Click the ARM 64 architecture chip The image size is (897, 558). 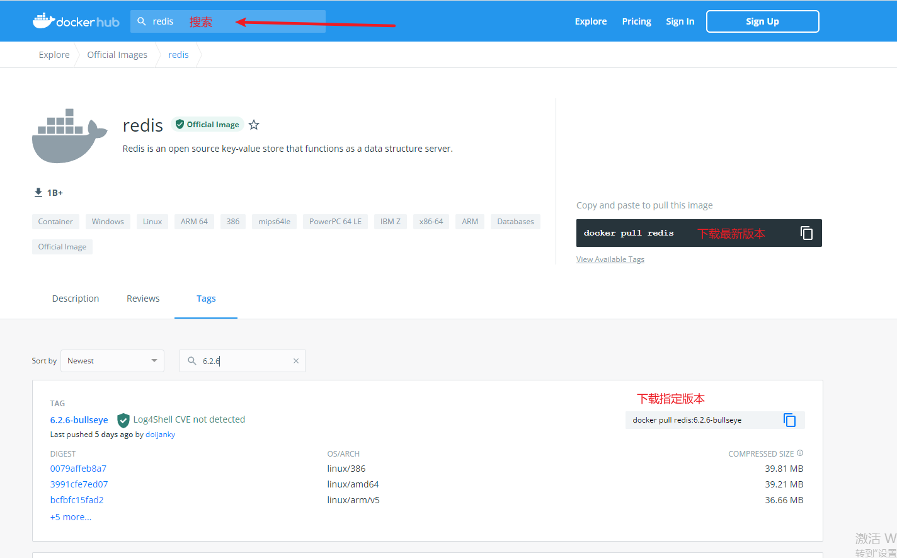(194, 222)
